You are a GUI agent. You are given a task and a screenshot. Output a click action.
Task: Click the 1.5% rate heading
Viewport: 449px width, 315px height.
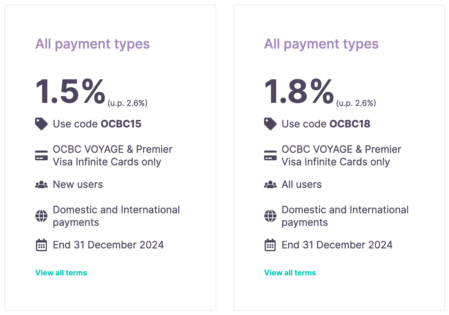[x=70, y=92]
